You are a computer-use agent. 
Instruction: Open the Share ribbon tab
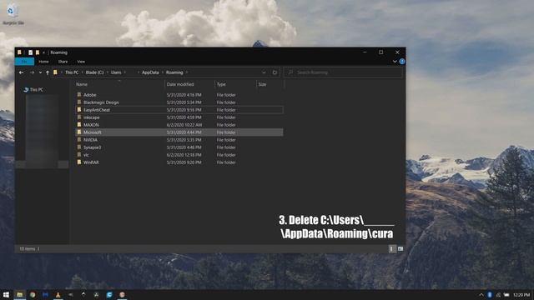click(63, 62)
